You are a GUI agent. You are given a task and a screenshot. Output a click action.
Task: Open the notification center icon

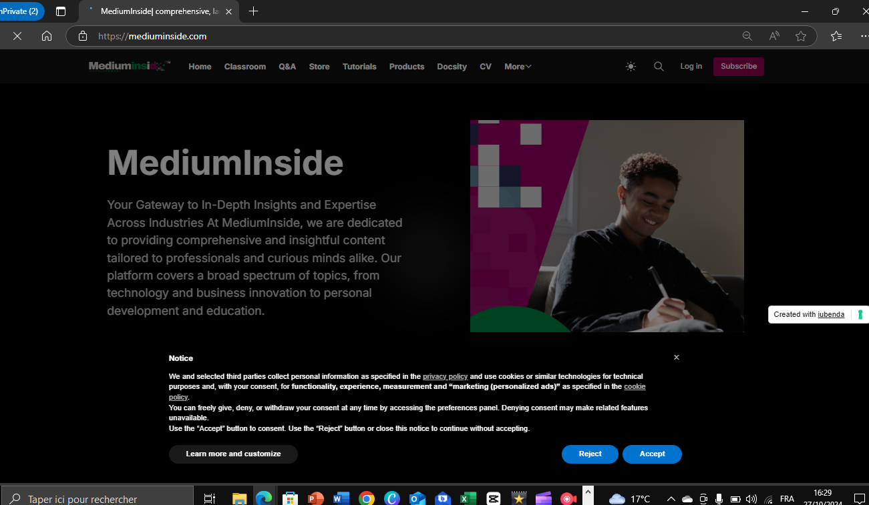coord(860,498)
